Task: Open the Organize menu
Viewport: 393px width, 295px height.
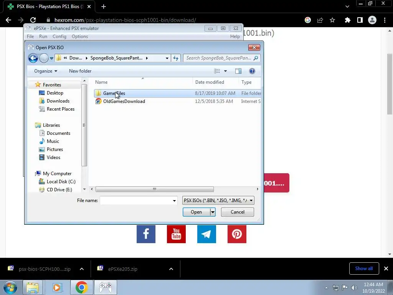Action: 46,71
